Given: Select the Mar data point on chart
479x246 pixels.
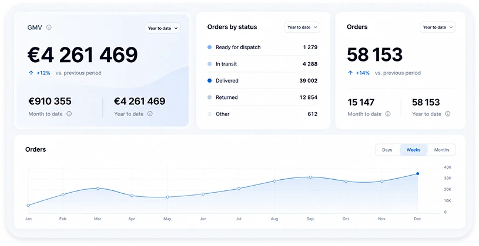Looking at the screenshot, I should [x=98, y=188].
